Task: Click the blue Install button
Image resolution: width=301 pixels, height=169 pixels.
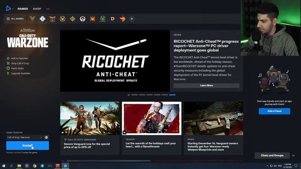Action: pos(27,146)
